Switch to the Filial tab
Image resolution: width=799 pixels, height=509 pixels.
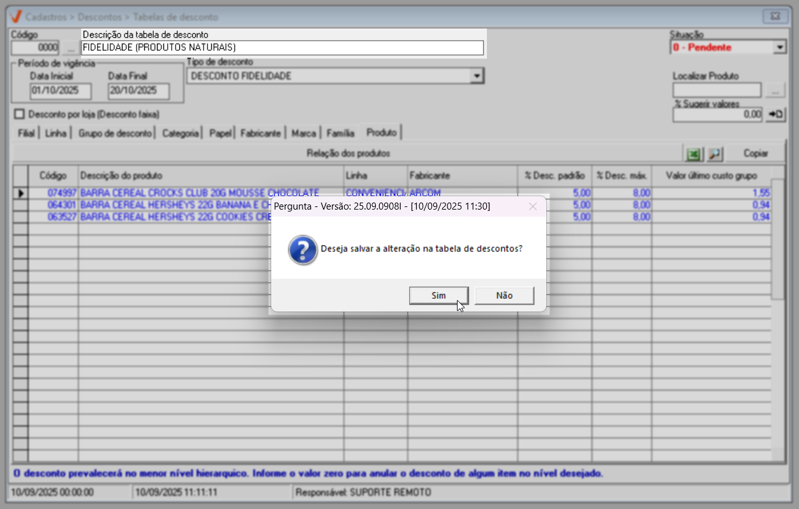coord(26,133)
